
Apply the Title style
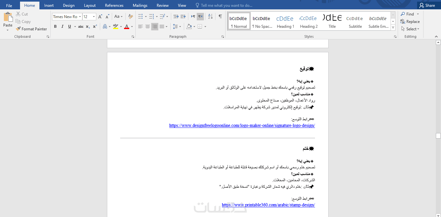click(332, 21)
